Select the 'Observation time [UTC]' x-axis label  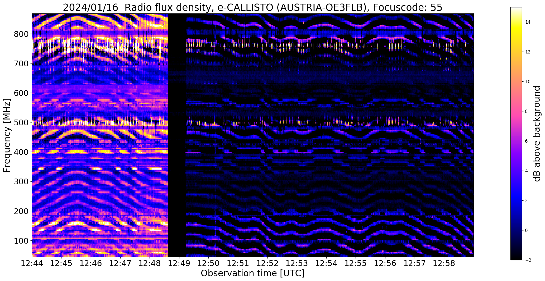point(252,273)
